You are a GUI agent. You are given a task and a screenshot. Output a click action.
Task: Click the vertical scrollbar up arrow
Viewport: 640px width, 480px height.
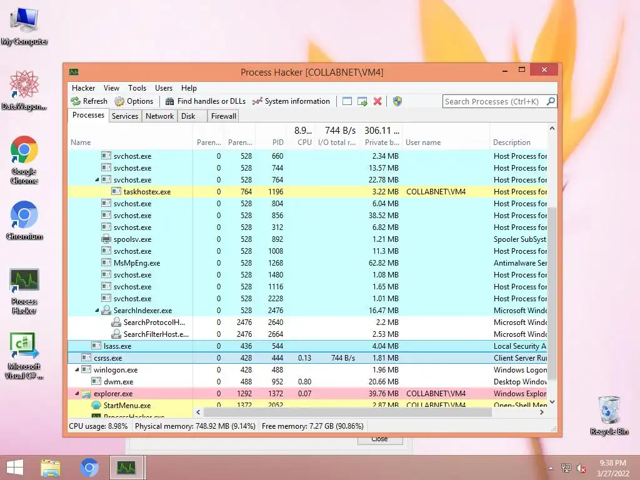coord(552,128)
